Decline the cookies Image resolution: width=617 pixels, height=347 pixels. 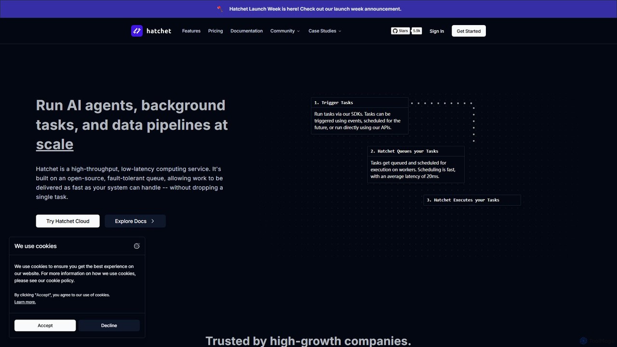[109, 325]
